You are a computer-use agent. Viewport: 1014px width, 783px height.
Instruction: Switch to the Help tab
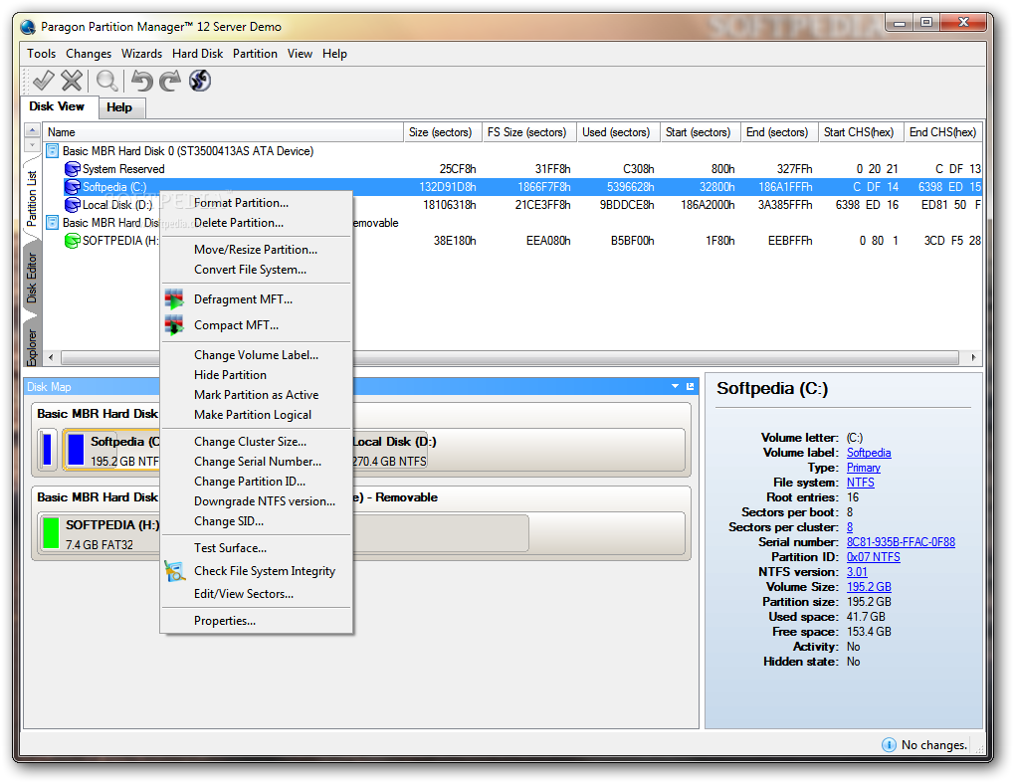tap(119, 107)
